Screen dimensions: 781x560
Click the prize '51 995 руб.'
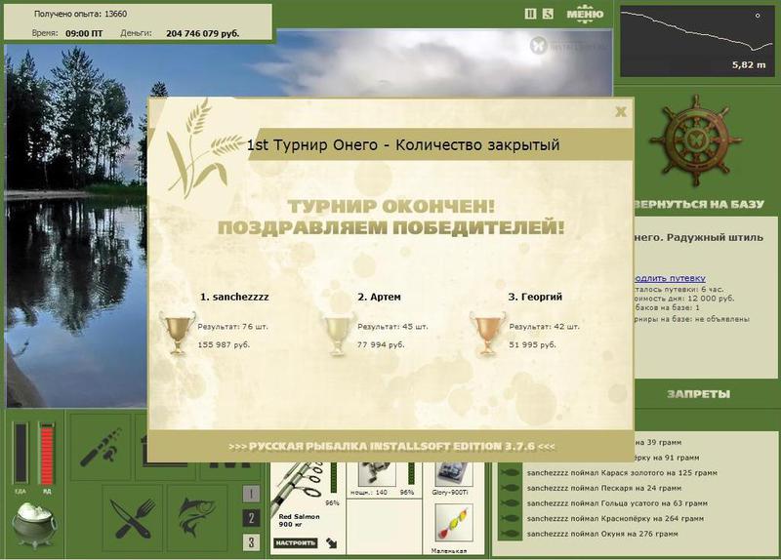tap(532, 344)
